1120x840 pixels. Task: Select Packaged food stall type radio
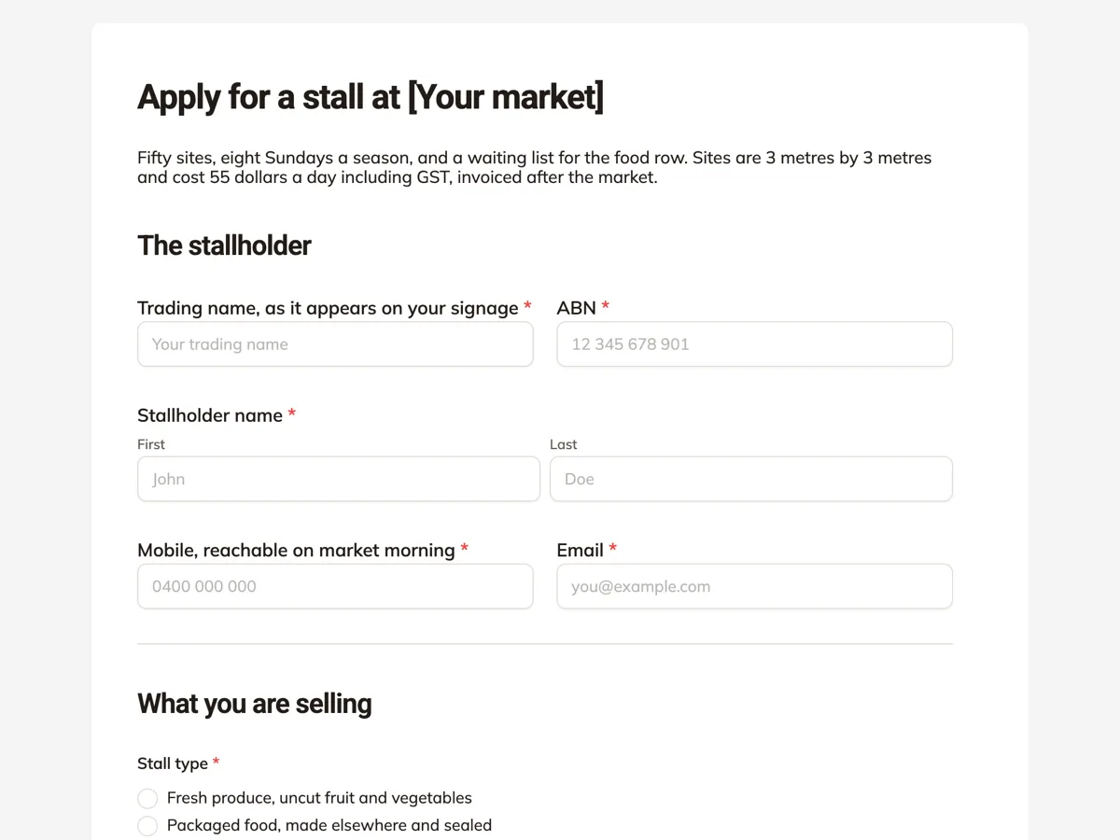click(147, 825)
